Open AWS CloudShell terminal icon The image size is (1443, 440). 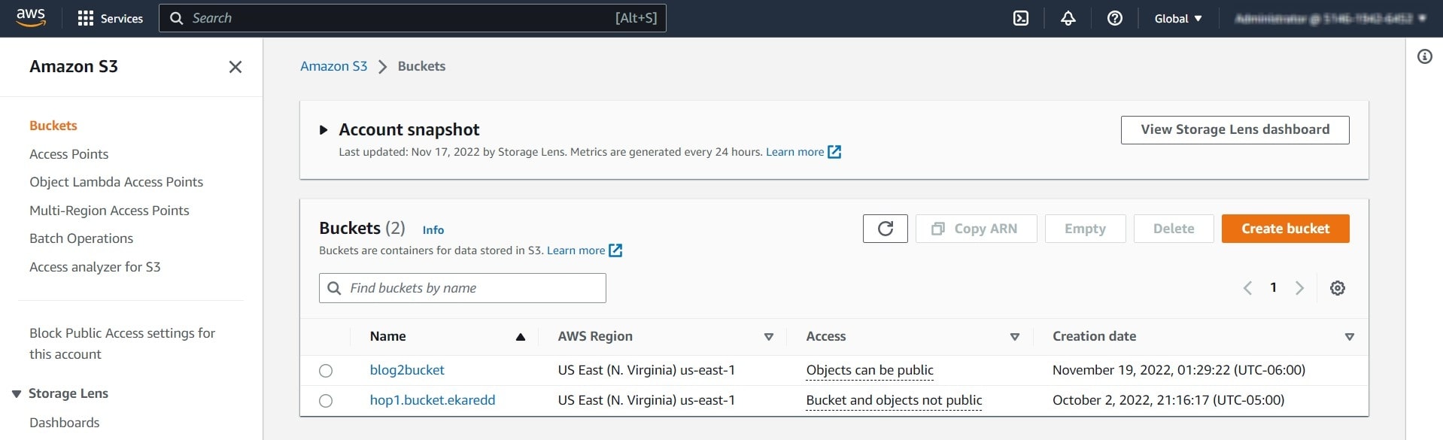[1020, 18]
